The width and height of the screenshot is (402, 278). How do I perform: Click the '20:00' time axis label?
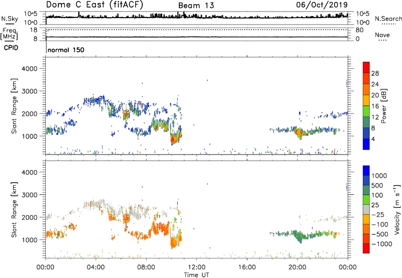pos(297,267)
